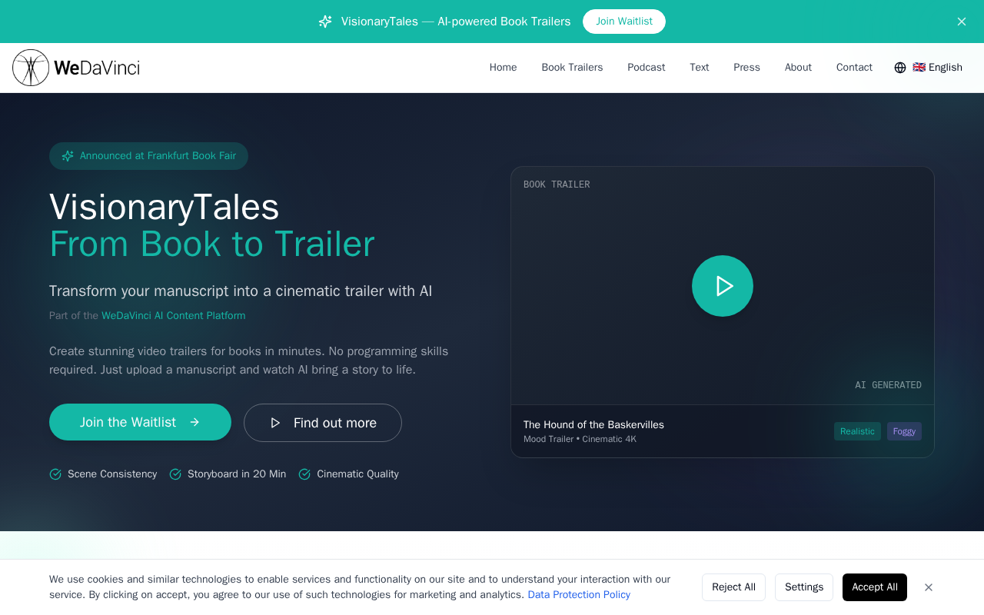Click the Cinematic Quality checkmark icon
The height and width of the screenshot is (615, 984).
(304, 474)
